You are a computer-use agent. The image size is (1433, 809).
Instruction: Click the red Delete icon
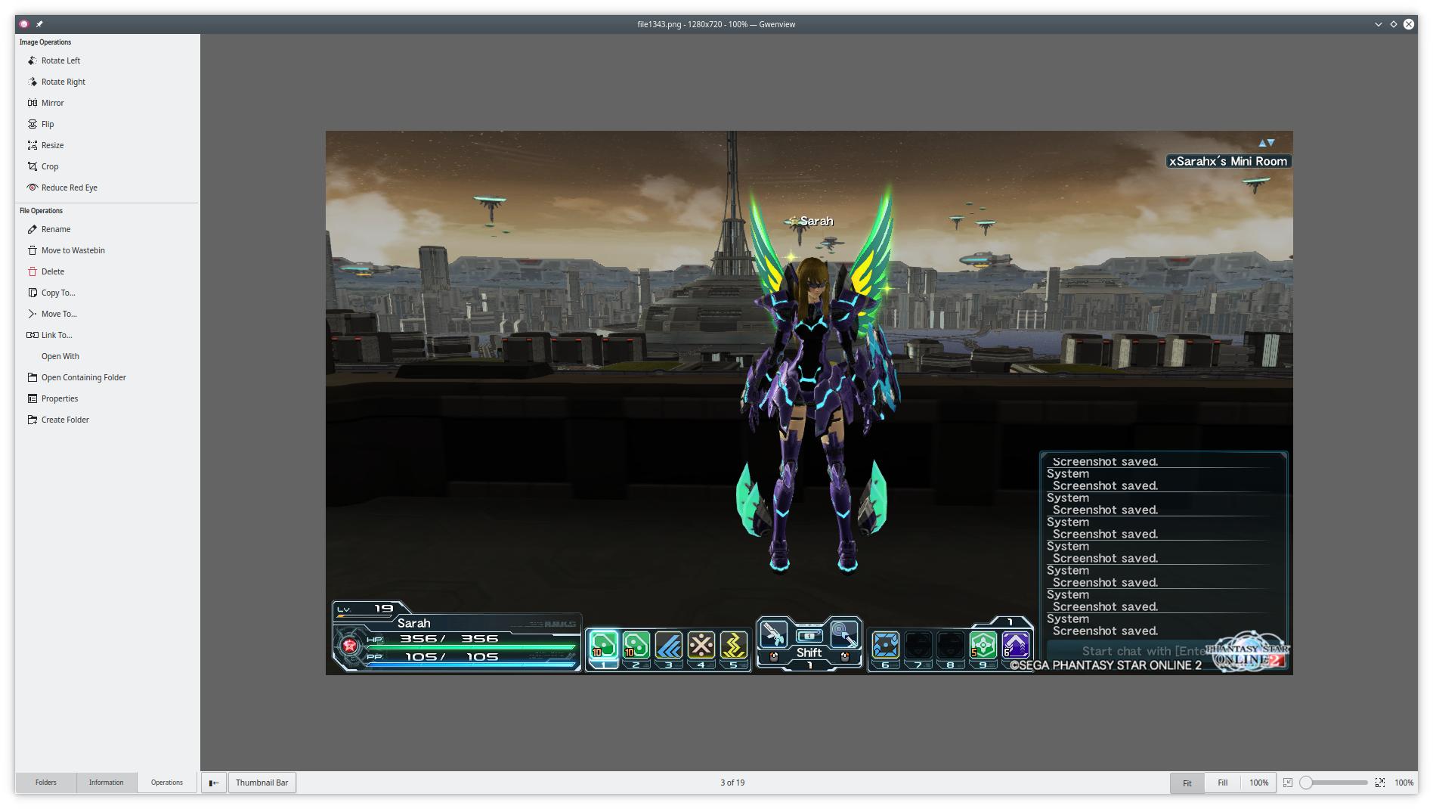[x=32, y=271]
